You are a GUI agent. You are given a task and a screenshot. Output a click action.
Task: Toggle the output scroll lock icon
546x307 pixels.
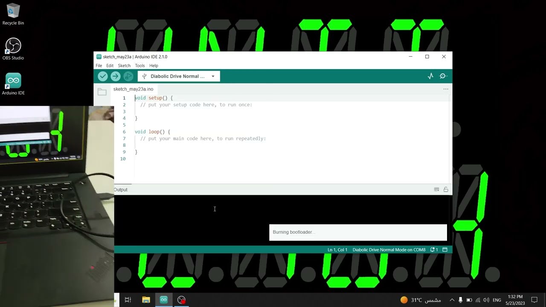446,189
